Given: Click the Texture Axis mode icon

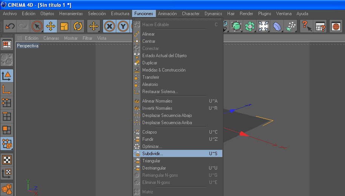Looking at the screenshot, I should 7,173.
